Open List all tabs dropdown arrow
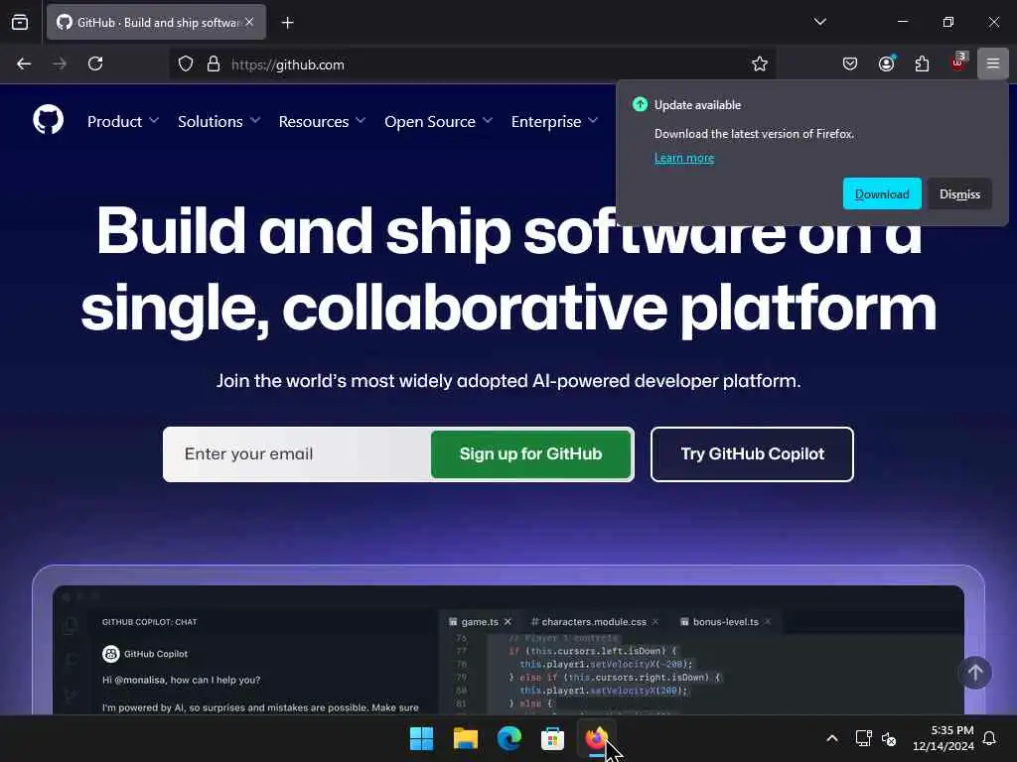The image size is (1017, 762). [x=819, y=22]
